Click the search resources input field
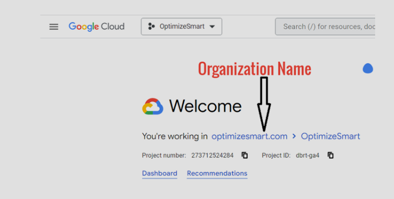 coord(325,27)
